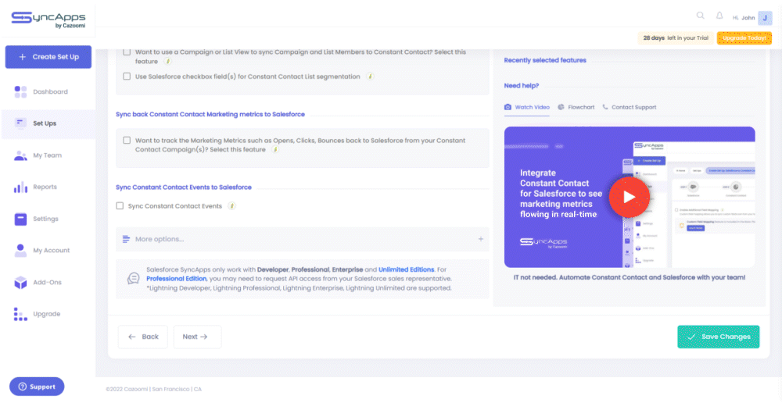Click the lines icon in More options row
The width and height of the screenshot is (782, 410).
point(126,239)
